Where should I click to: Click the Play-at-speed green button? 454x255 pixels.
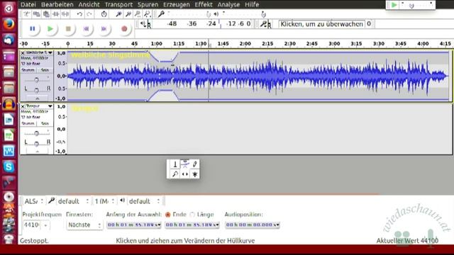(x=394, y=5)
